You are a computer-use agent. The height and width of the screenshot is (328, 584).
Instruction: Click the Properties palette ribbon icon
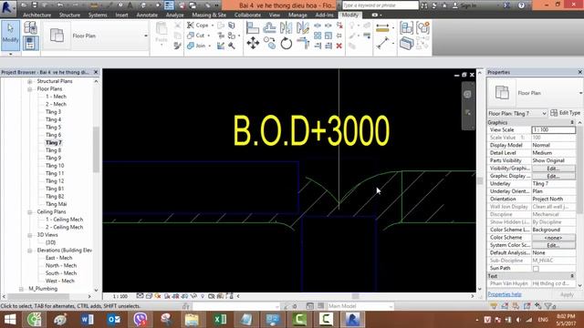[x=30, y=43]
